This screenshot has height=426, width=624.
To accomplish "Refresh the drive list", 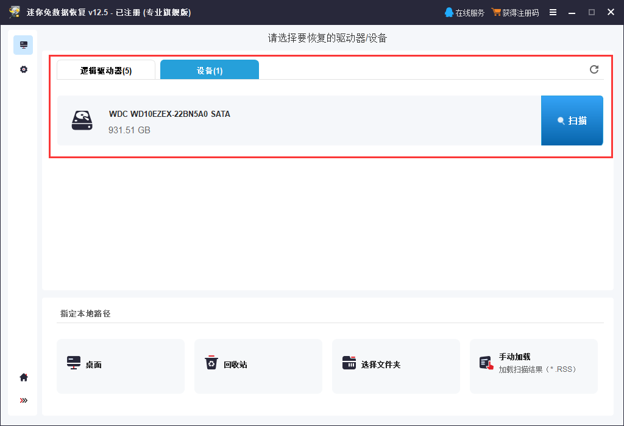I will (594, 69).
